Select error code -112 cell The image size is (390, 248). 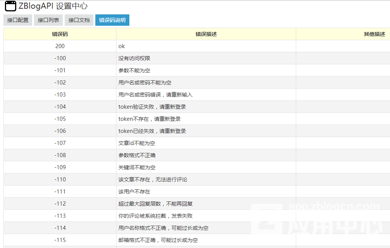tap(60, 204)
